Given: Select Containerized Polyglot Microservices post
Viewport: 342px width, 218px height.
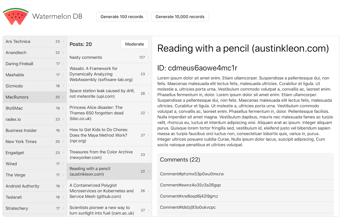Looking at the screenshot, I should coord(101,191).
